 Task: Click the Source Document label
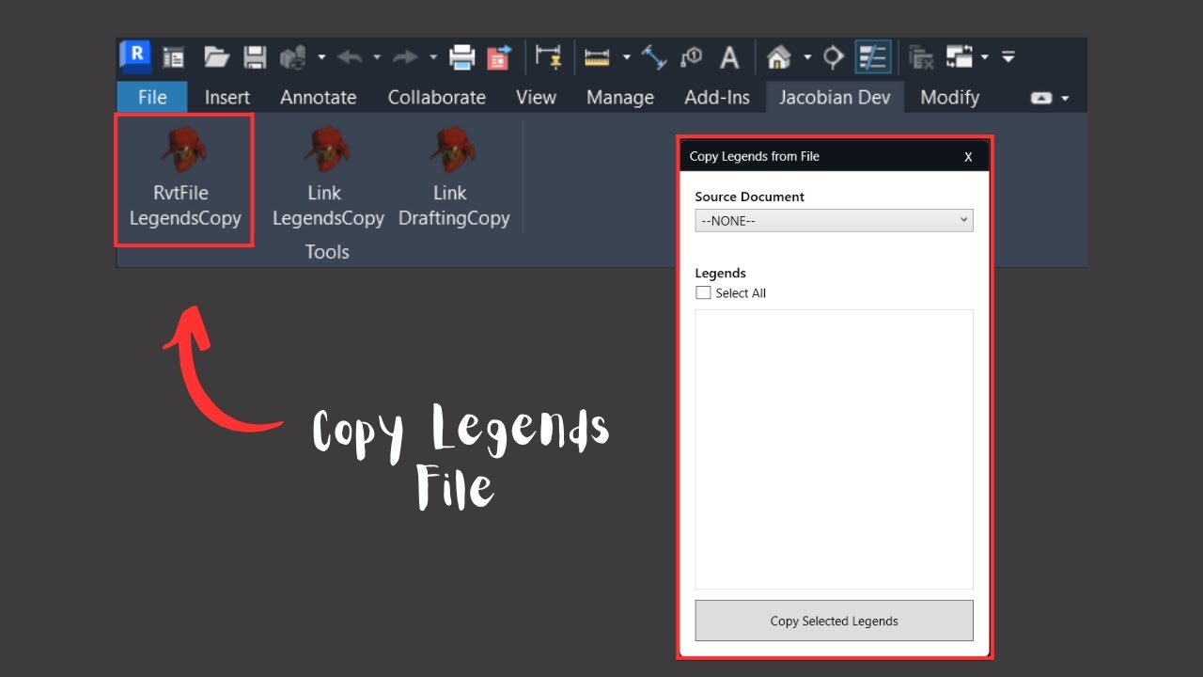click(750, 197)
